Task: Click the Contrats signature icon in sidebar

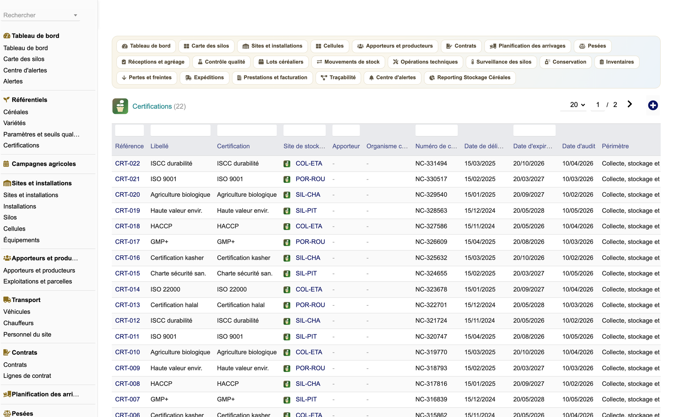Action: click(7, 353)
